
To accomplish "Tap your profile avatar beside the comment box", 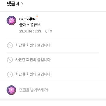I will click(x=11, y=90).
